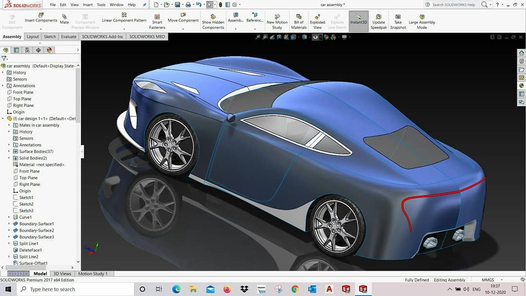Expand Surface Bodies(37) folder

[9, 151]
